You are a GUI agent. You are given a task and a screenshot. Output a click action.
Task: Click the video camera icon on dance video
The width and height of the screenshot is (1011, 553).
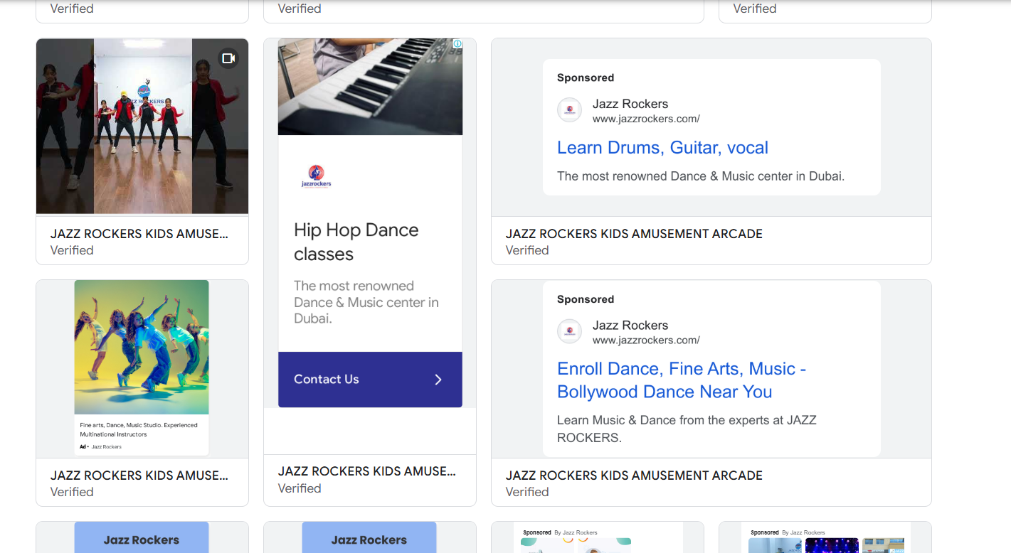[228, 58]
